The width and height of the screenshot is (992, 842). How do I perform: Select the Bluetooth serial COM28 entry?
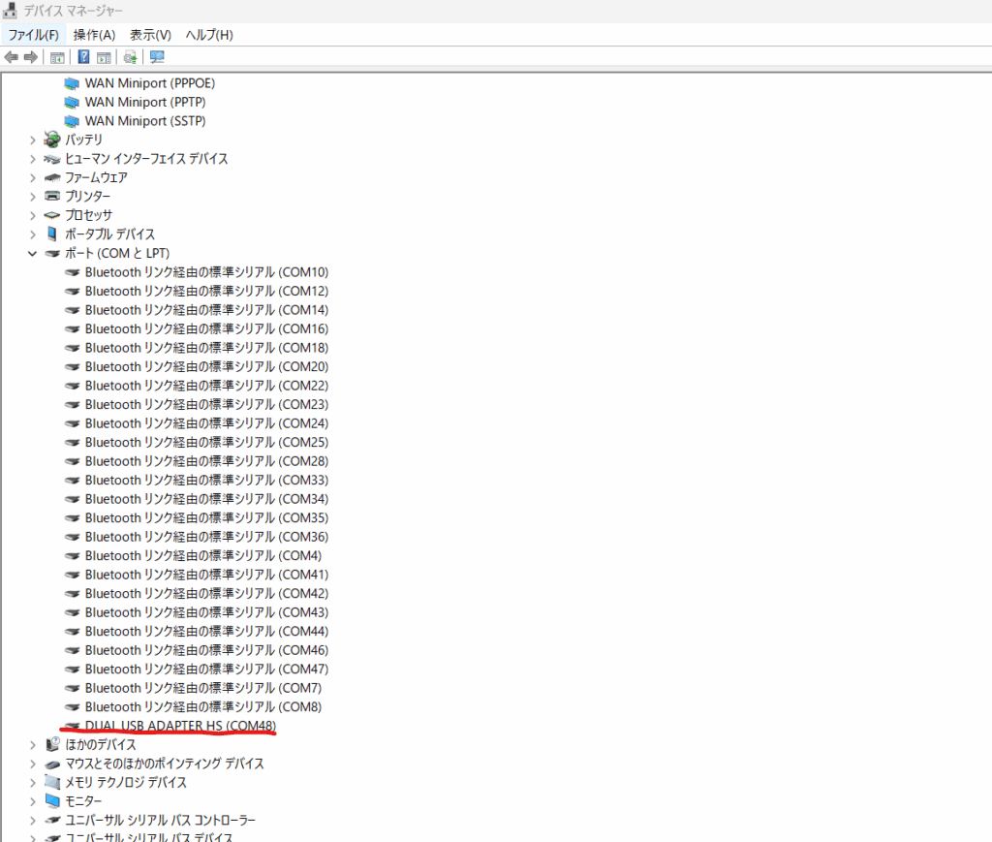[x=207, y=461]
